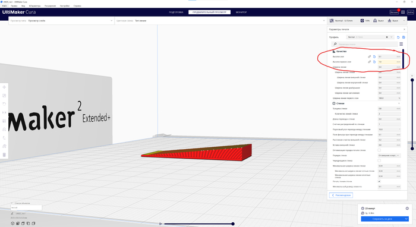Switch to top view cube icon
Viewport: 416px width, 227px height.
point(23,223)
